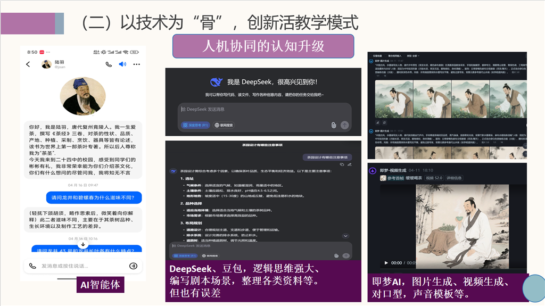The height and width of the screenshot is (306, 545).
Task: Click the 即梦 avatar beside the second image prompt
Action: click(x=371, y=131)
